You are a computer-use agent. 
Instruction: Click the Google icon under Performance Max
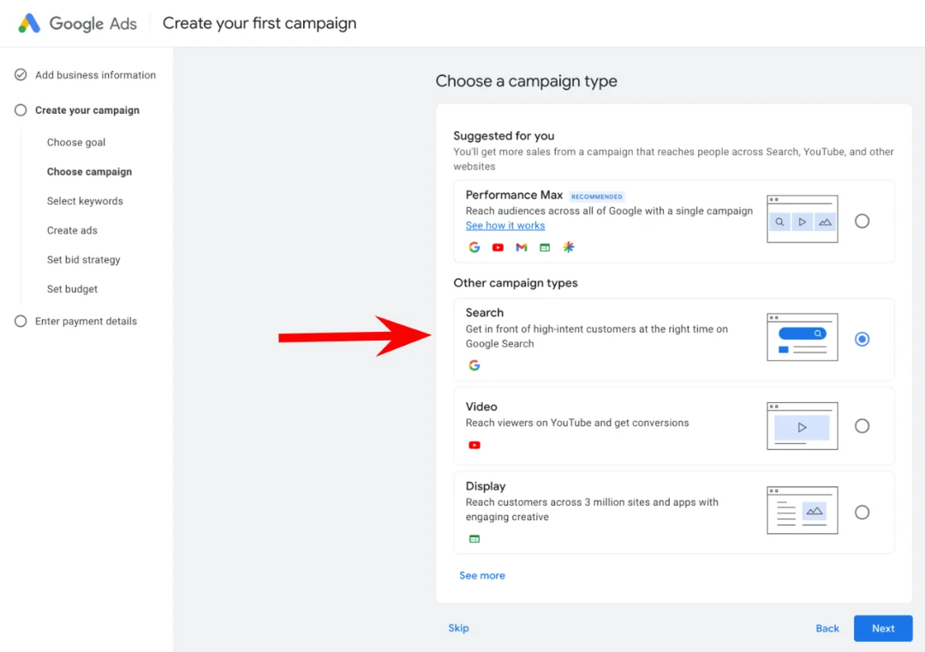pos(474,247)
